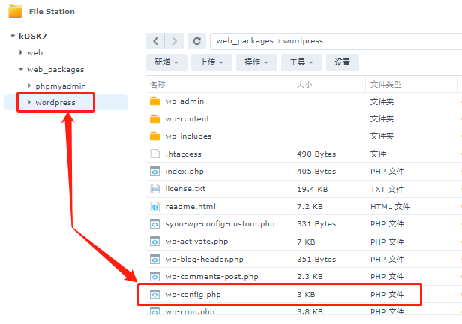Click the 7.2 KB size cell

pyautogui.click(x=310, y=206)
